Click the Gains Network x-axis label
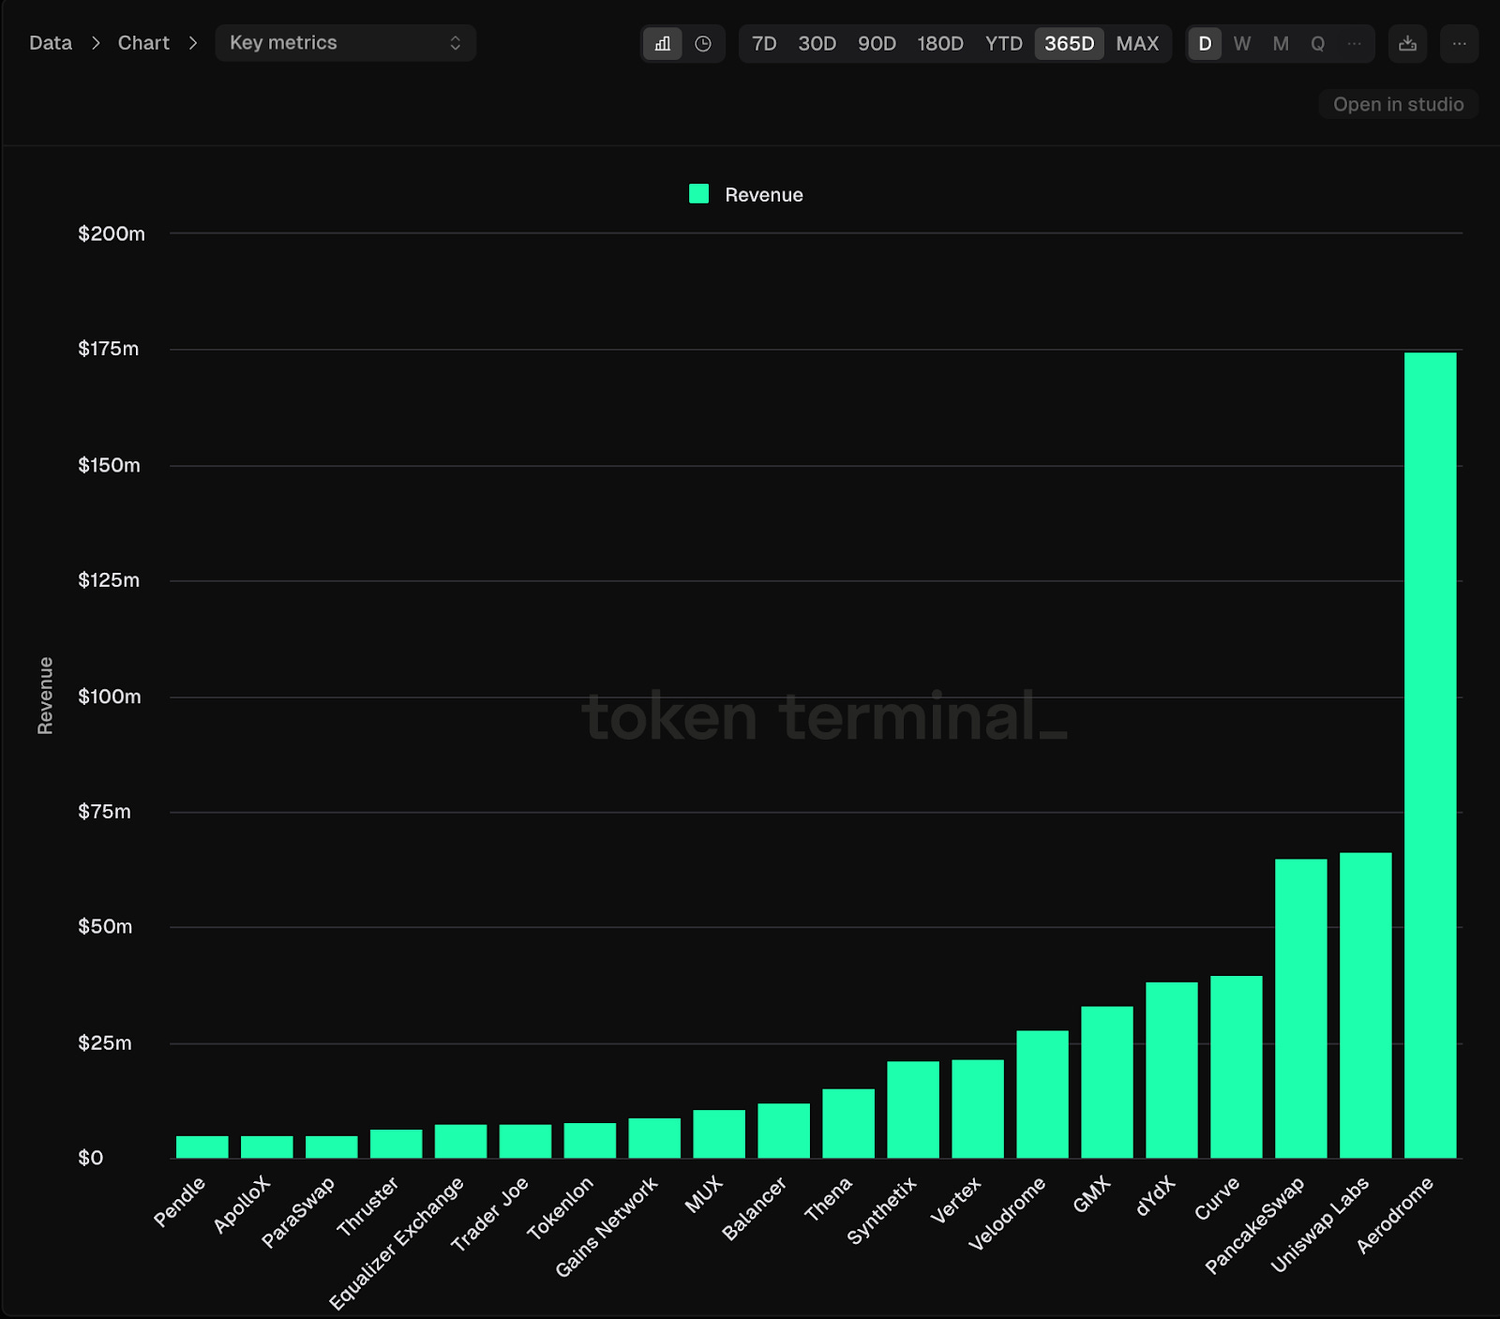 pos(607,1227)
